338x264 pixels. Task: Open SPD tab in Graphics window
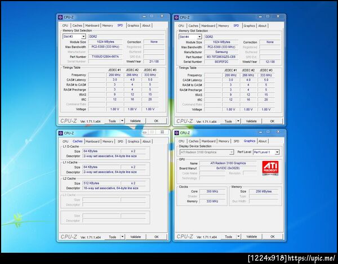[236, 141]
